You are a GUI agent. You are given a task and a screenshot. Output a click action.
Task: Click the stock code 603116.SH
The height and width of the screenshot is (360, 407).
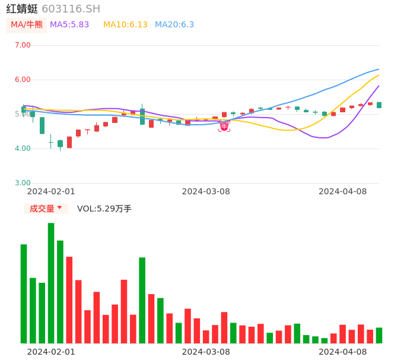[x=71, y=9]
